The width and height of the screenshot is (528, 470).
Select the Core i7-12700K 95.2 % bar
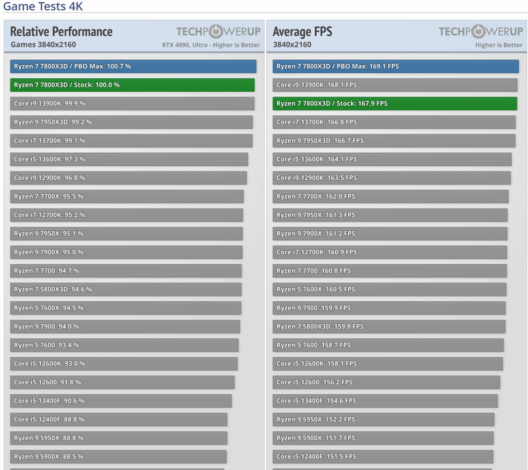point(126,215)
